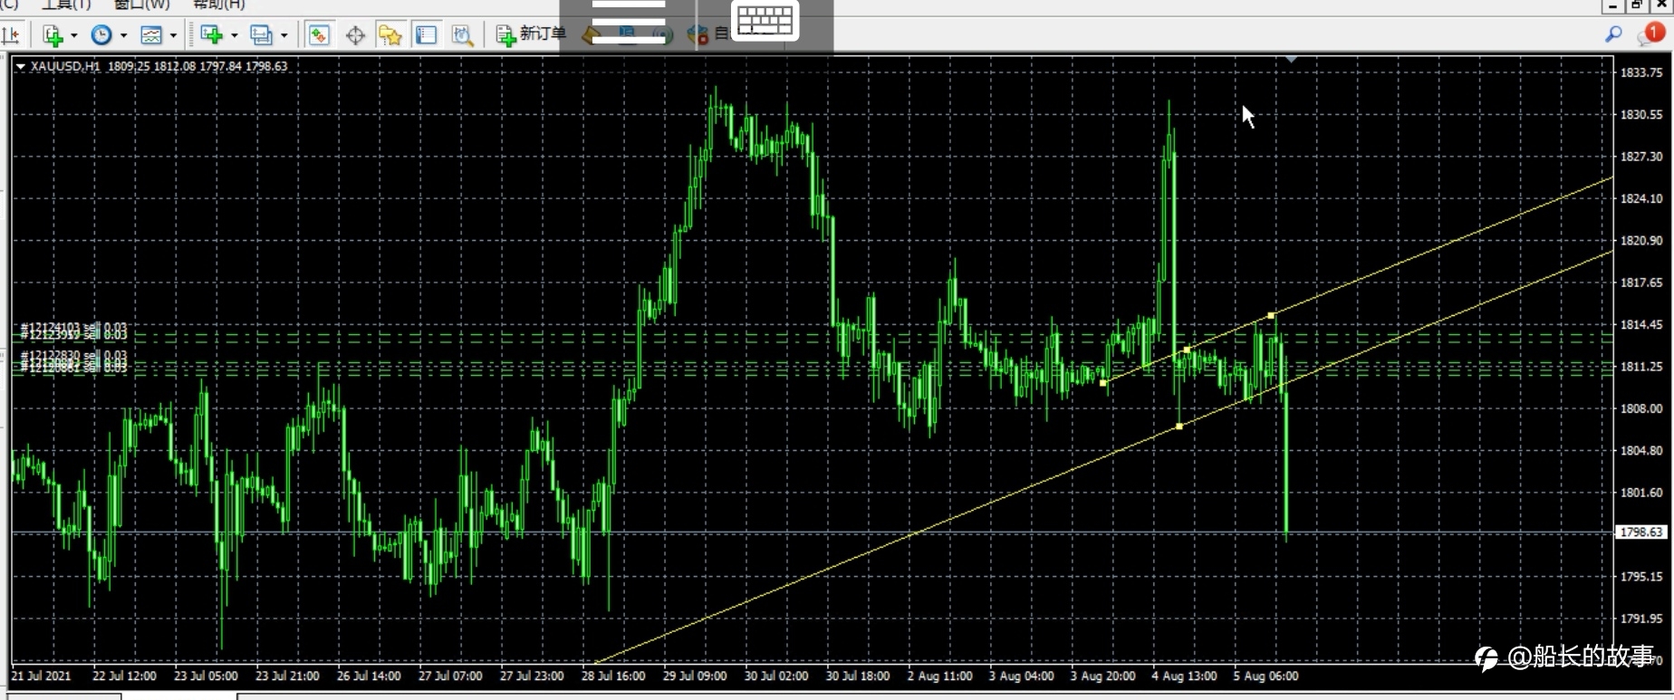This screenshot has width=1674, height=700.
Task: Open the Indicators list icon
Action: (53, 35)
